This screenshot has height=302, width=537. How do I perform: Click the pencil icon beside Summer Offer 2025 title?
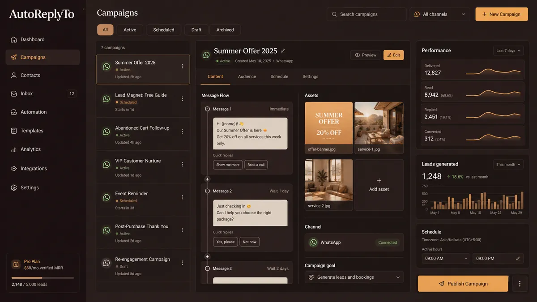(283, 51)
